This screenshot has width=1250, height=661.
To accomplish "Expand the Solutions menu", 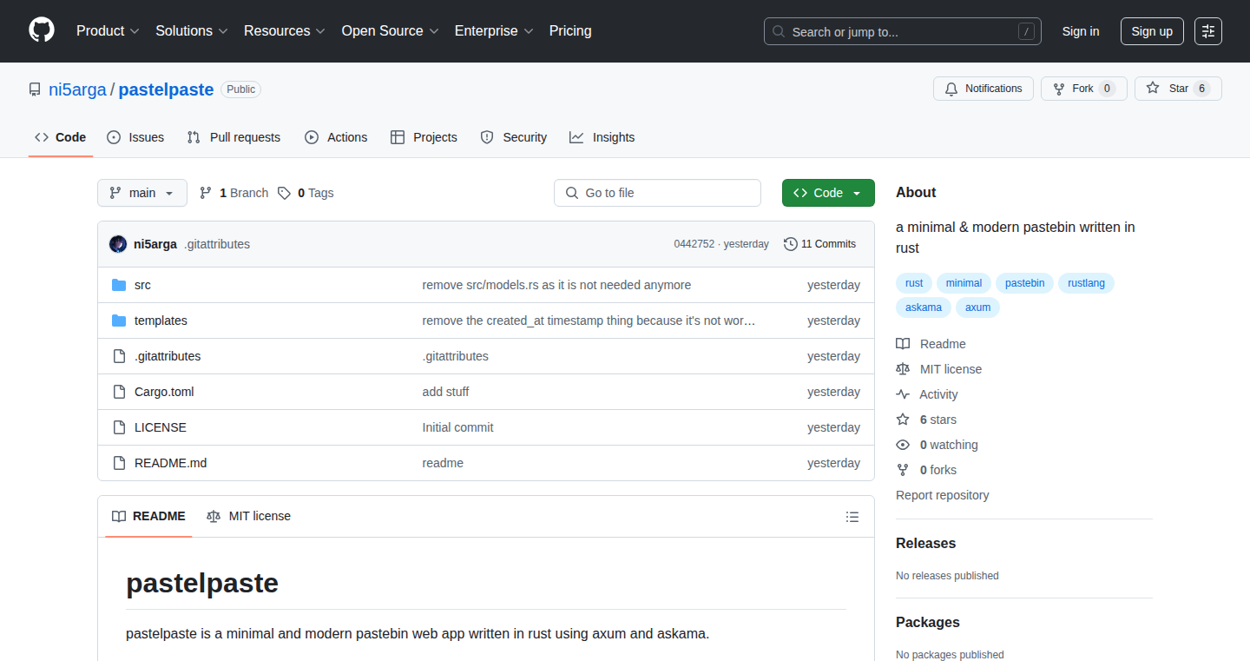I will tap(192, 31).
